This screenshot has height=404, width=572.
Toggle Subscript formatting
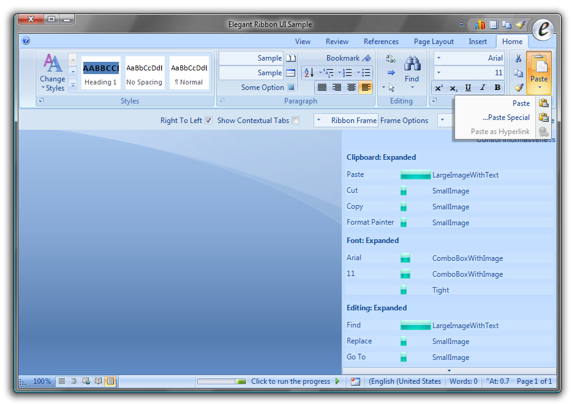453,88
